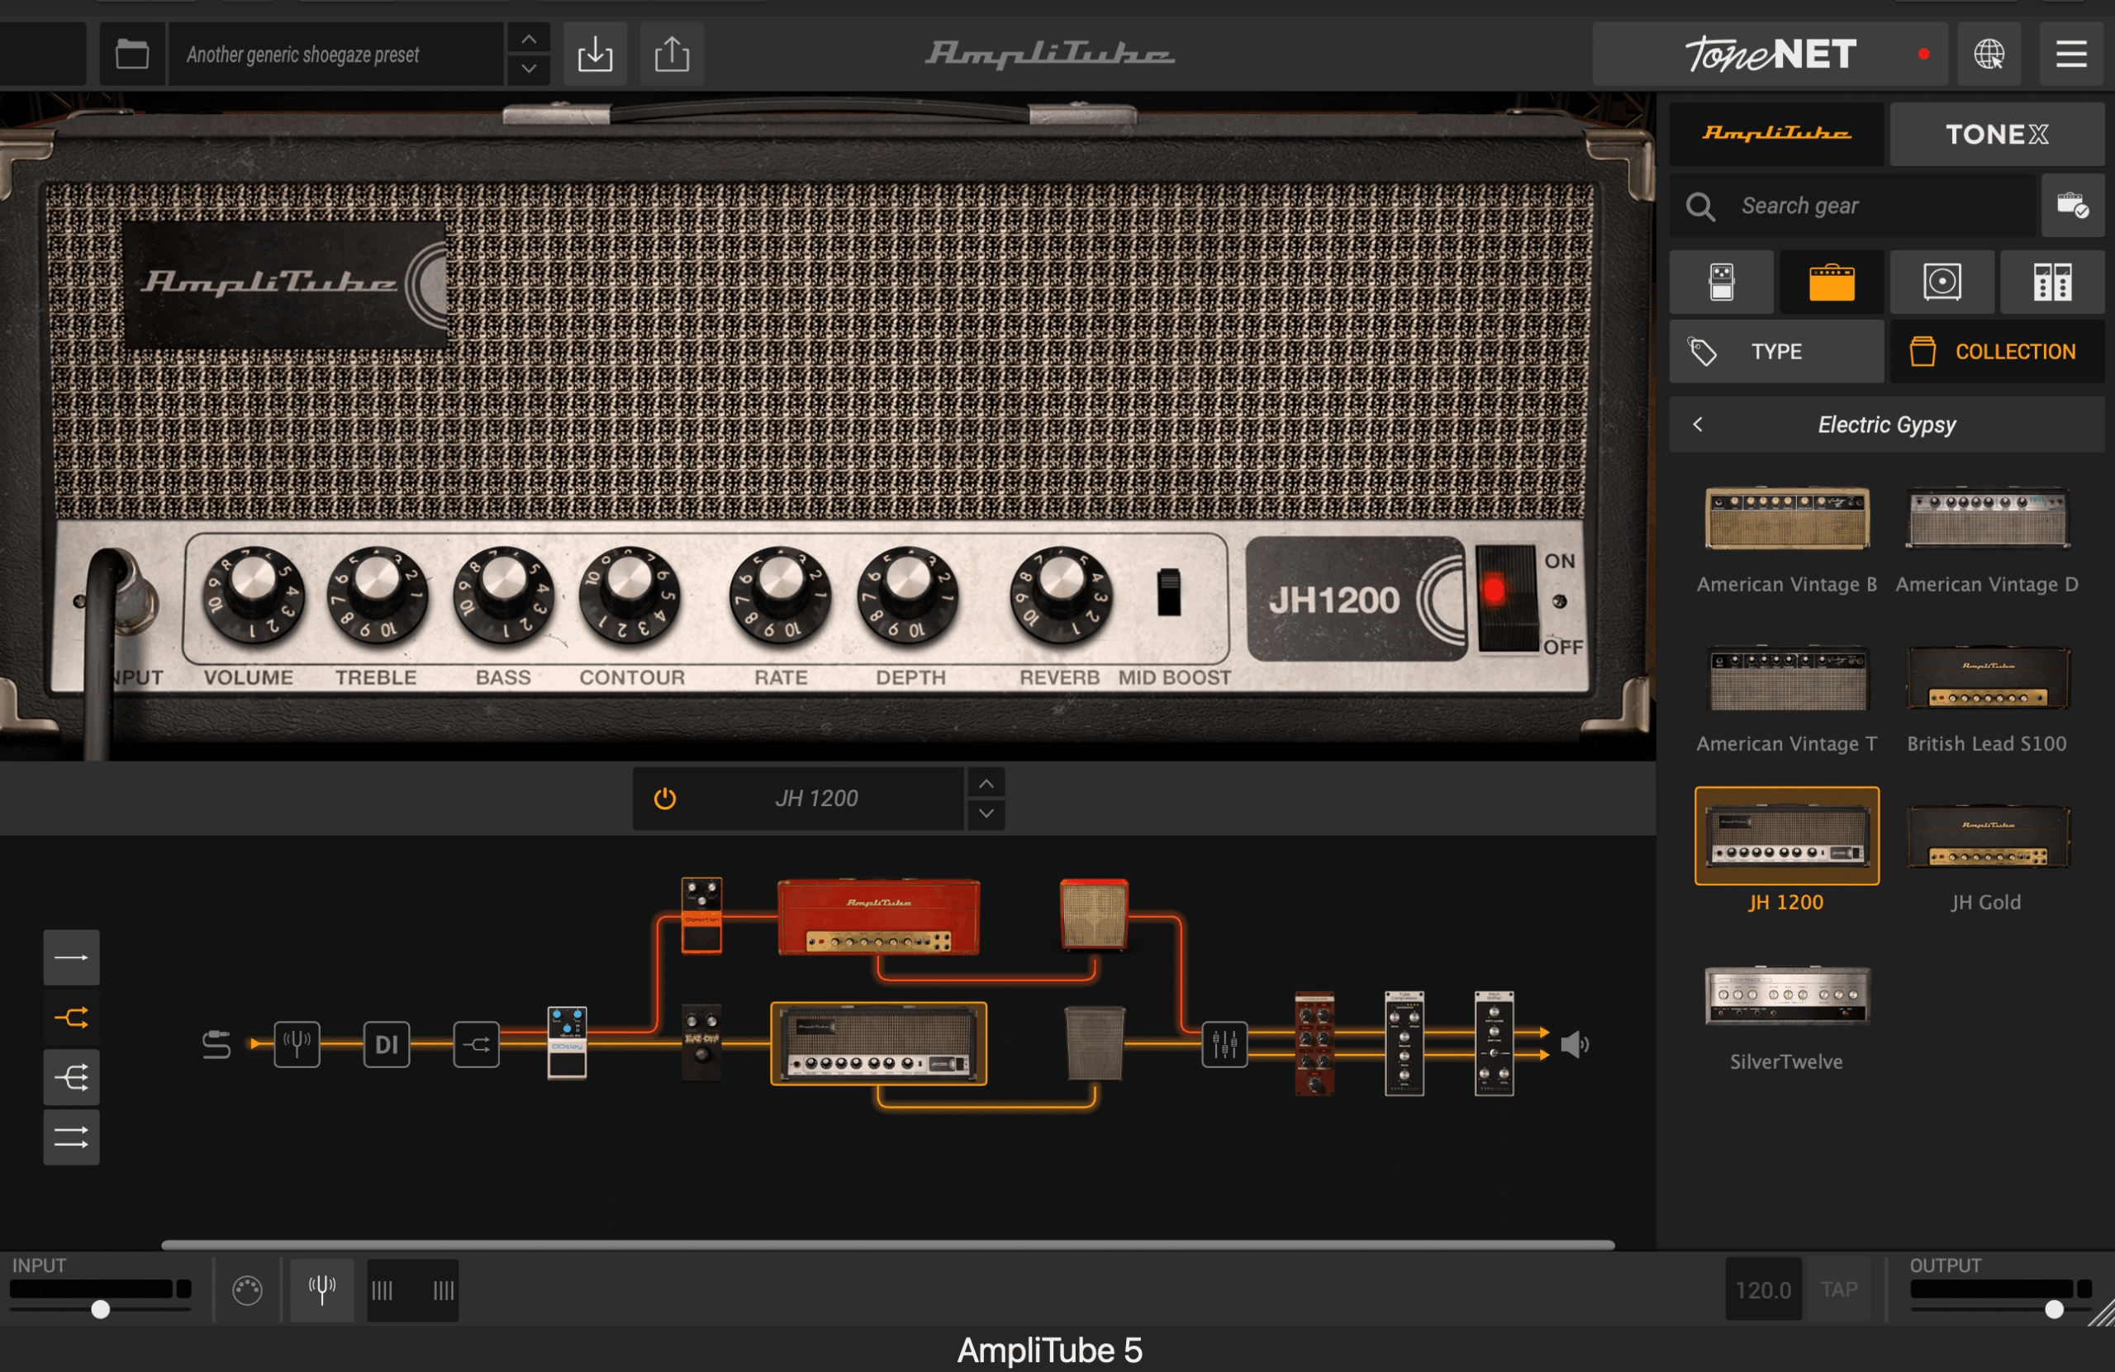Select the parallel split chain preset icon
Image resolution: width=2115 pixels, height=1372 pixels.
pyautogui.click(x=71, y=1018)
